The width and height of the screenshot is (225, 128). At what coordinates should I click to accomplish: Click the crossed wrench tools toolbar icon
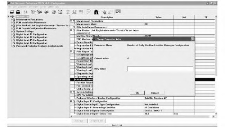click(33, 12)
